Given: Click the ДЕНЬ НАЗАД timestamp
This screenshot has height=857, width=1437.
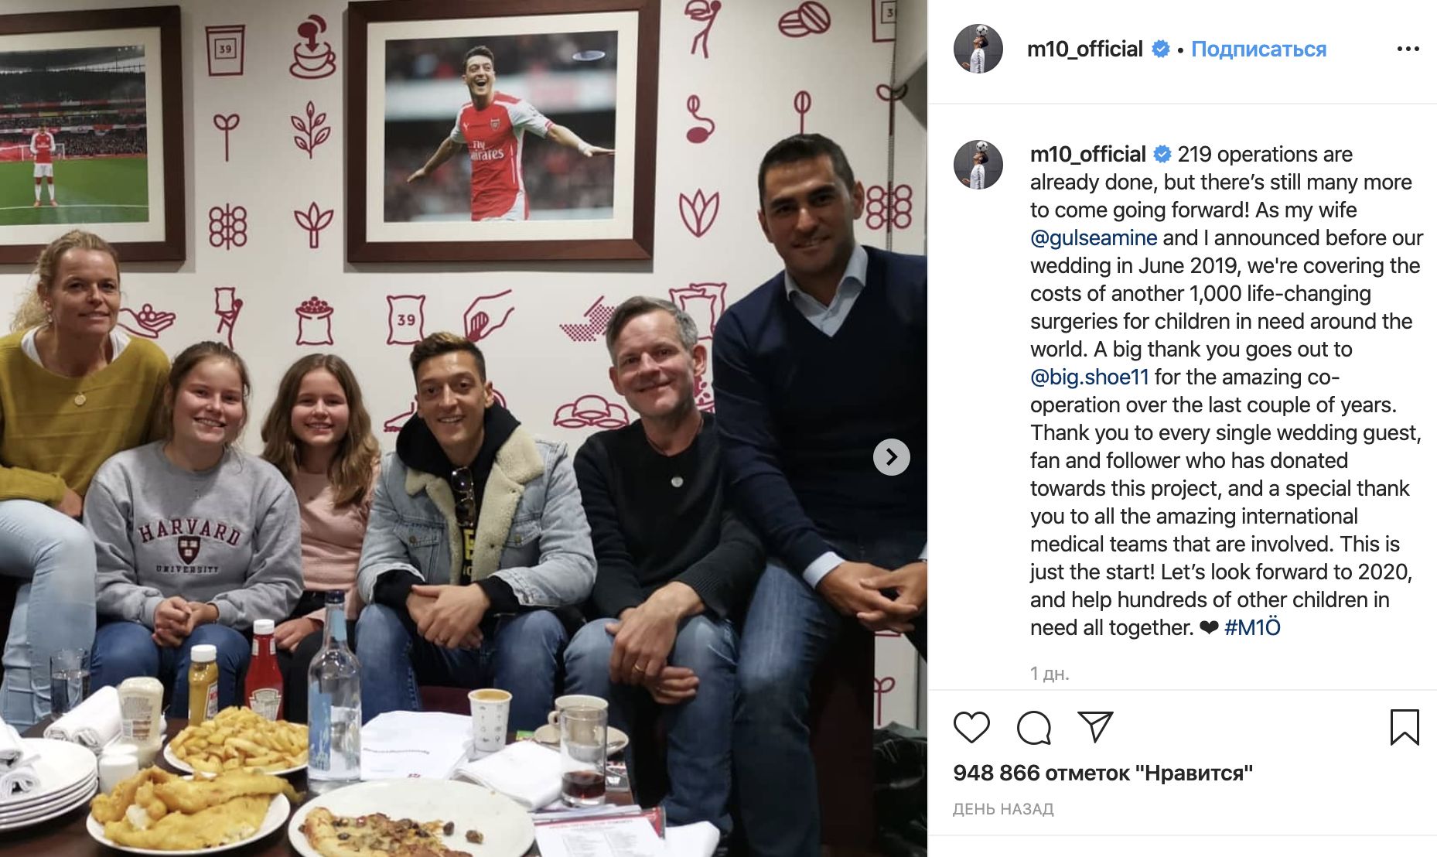Looking at the screenshot, I should (1003, 809).
